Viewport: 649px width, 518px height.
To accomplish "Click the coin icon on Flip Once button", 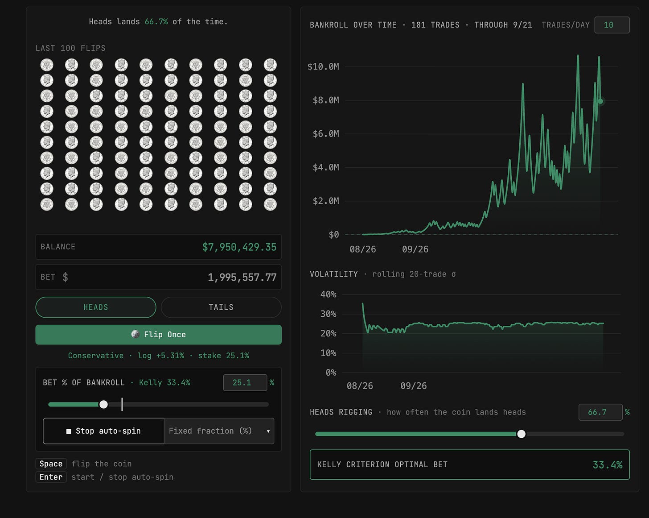I will [x=136, y=334].
